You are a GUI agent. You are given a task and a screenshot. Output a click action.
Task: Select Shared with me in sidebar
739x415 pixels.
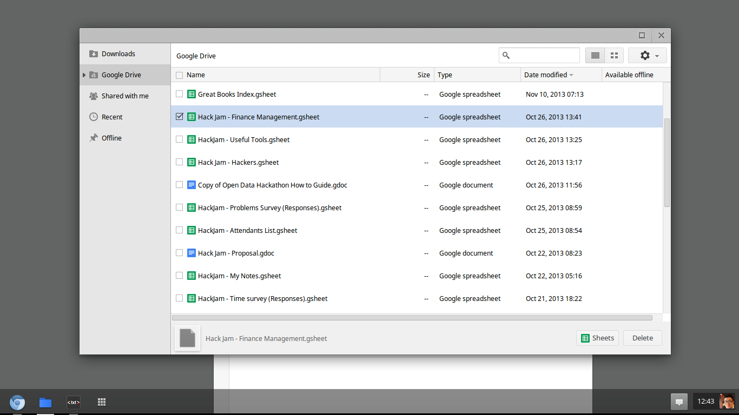[x=125, y=96]
